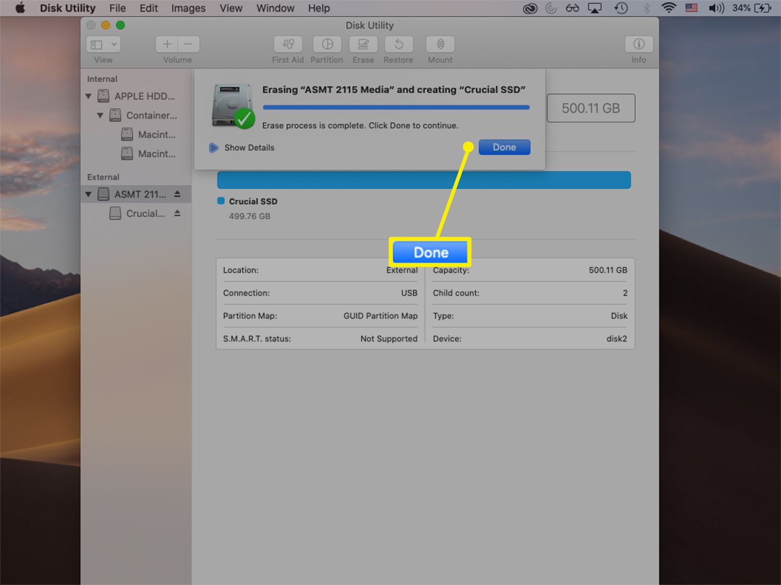This screenshot has height=585, width=781.
Task: Run First Aid from the toolbar
Action: pyautogui.click(x=288, y=44)
